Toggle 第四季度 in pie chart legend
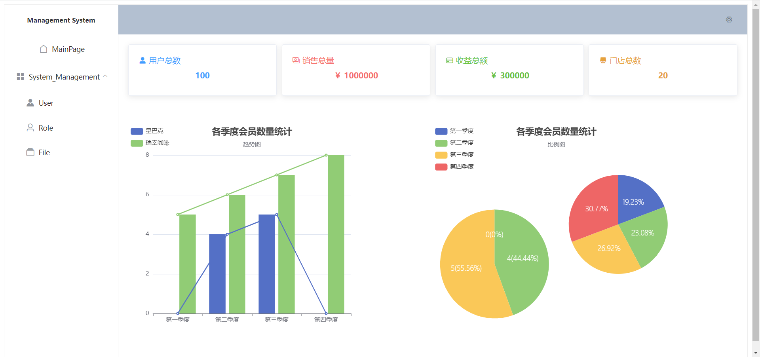The image size is (760, 357). (454, 167)
